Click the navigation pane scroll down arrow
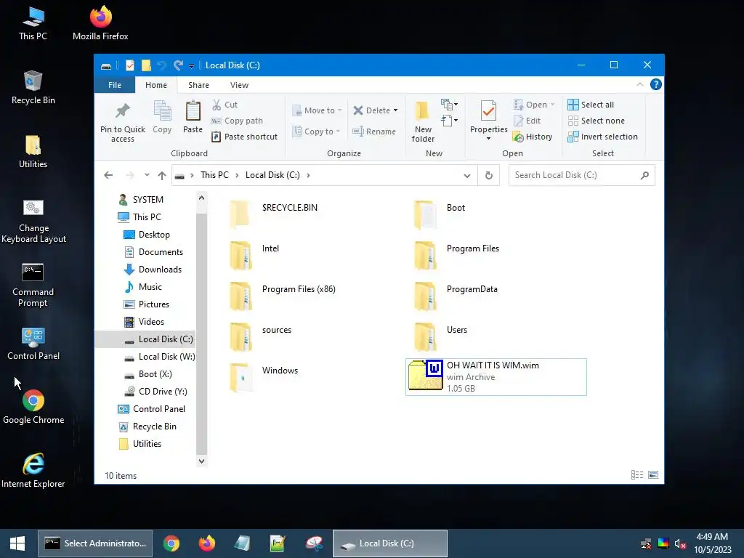Screen dimensions: 744x558 pyautogui.click(x=202, y=461)
